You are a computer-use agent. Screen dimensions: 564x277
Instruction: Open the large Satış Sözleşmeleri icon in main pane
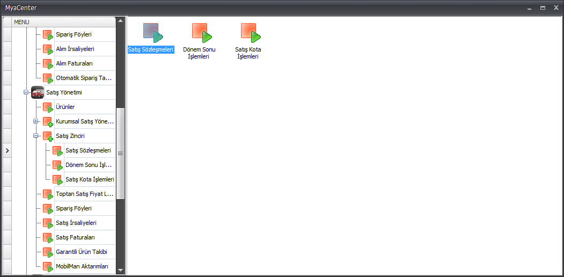153,33
